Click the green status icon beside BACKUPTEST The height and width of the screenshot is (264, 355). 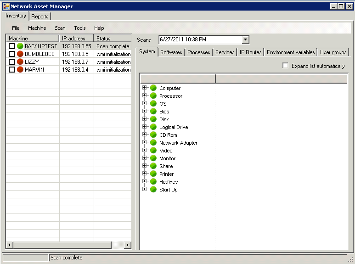(x=20, y=46)
